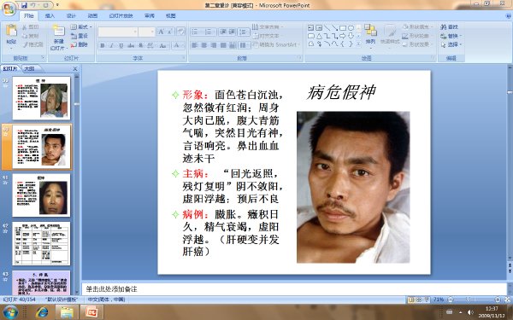The width and height of the screenshot is (513, 320).
Task: Click the Arrange (排列) icon
Action: coord(370,30)
